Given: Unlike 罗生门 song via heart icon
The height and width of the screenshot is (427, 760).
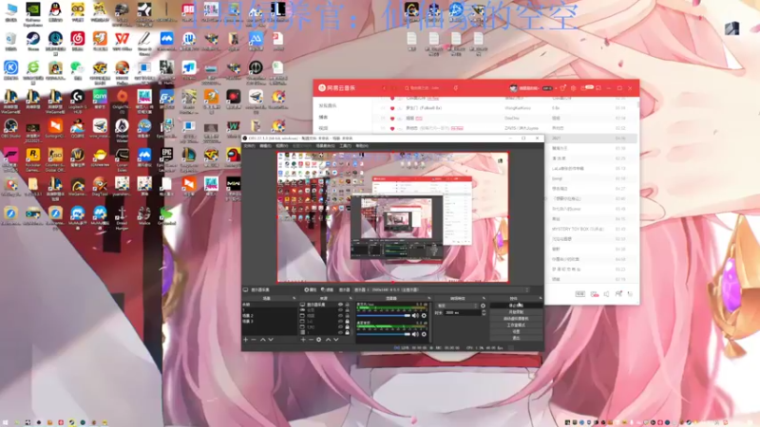Looking at the screenshot, I should click(x=392, y=108).
